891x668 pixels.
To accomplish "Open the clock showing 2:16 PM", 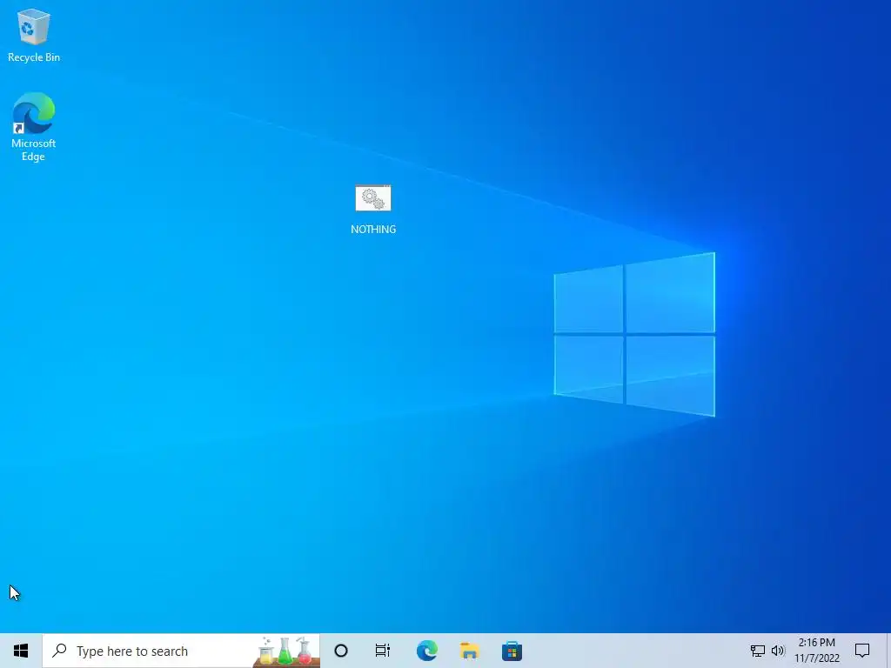I will tap(816, 651).
